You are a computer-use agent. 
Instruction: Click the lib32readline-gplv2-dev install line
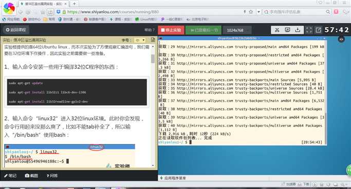pyautogui.click(x=48, y=102)
